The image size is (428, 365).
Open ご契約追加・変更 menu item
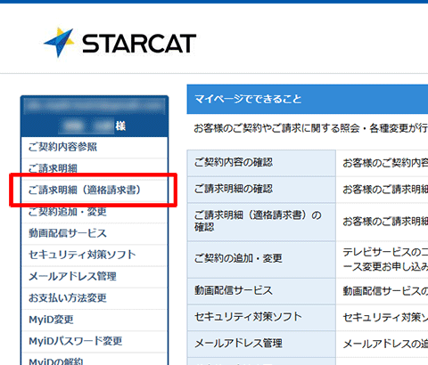coord(95,212)
